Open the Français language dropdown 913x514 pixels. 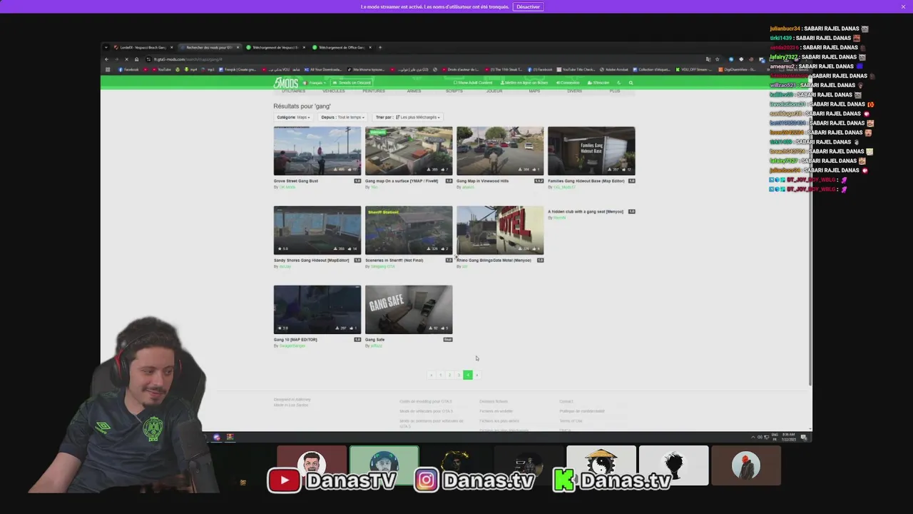[315, 83]
